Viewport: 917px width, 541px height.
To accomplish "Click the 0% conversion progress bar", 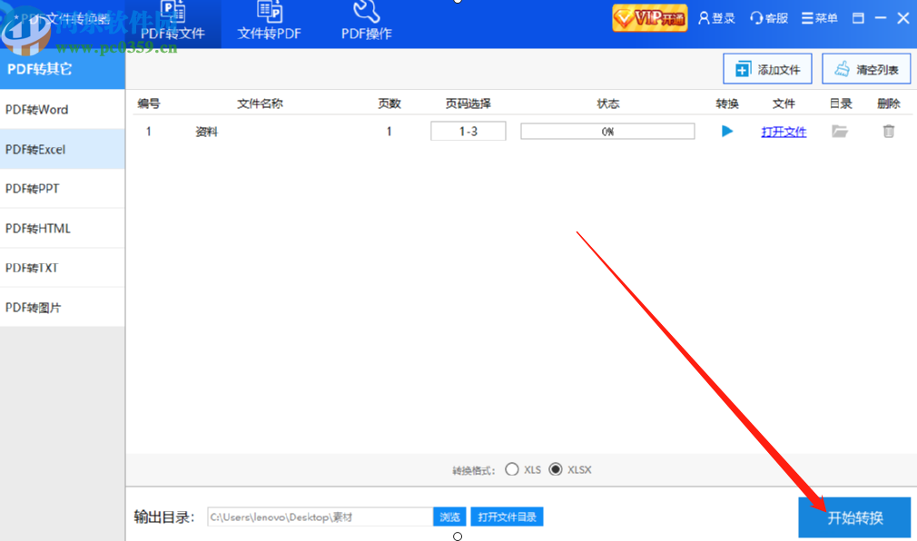I will pyautogui.click(x=606, y=131).
